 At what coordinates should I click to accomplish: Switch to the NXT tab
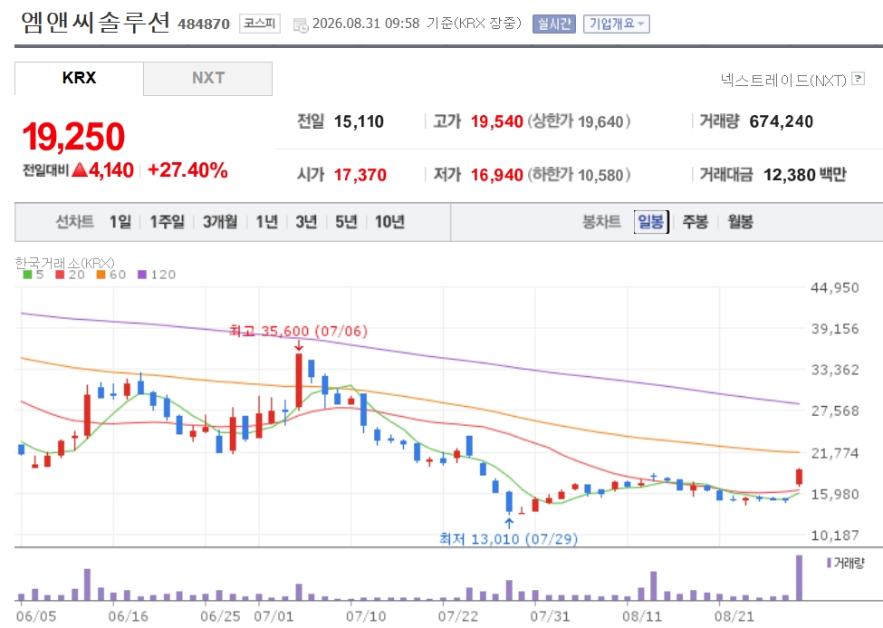[x=207, y=78]
